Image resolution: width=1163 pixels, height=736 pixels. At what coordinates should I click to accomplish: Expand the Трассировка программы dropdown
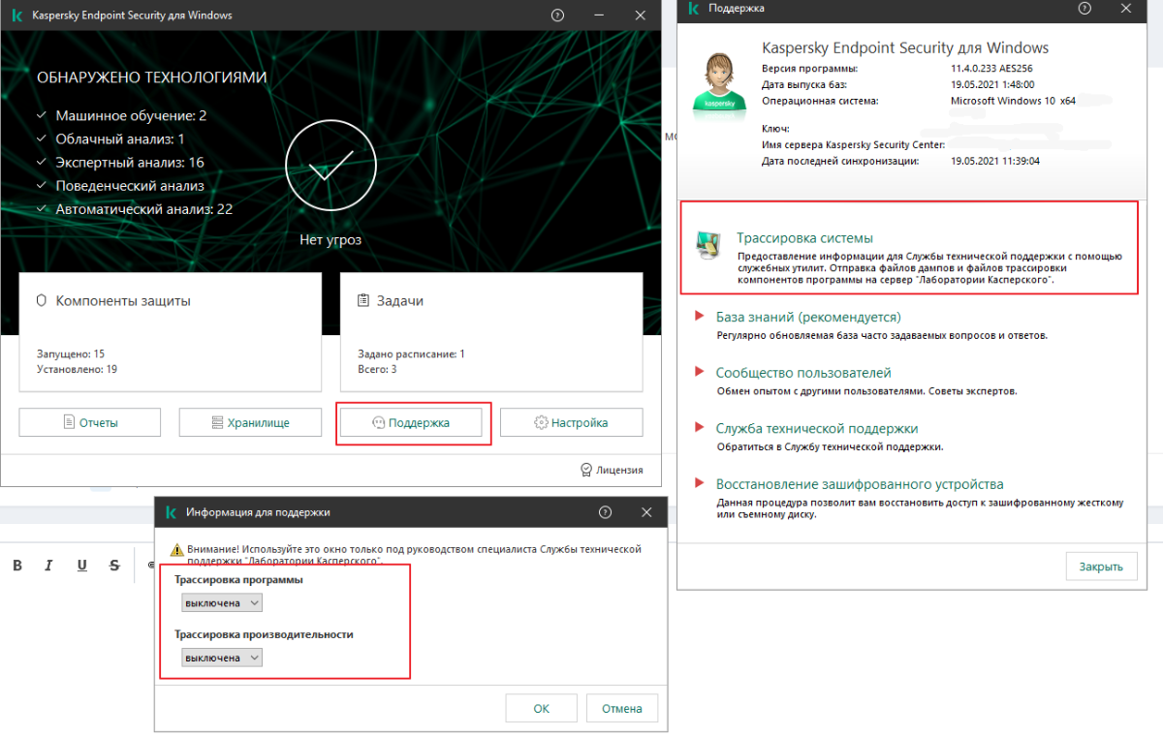click(222, 602)
